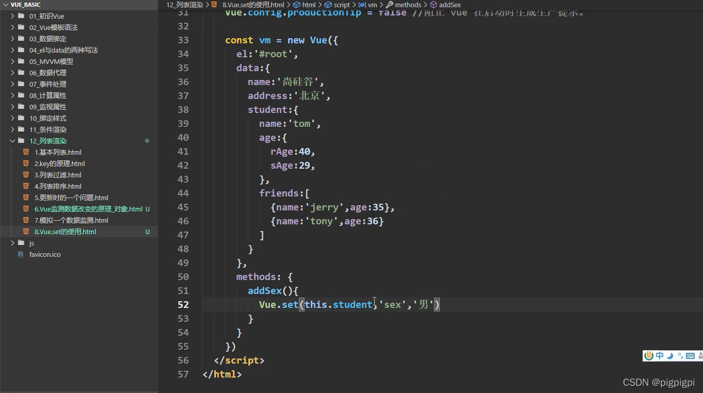Click 8.Vue.set的使用.html breadcrumb item

[253, 5]
